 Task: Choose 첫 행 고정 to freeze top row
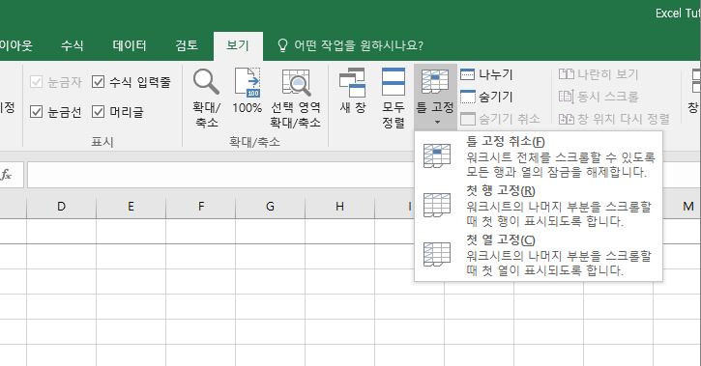539,206
